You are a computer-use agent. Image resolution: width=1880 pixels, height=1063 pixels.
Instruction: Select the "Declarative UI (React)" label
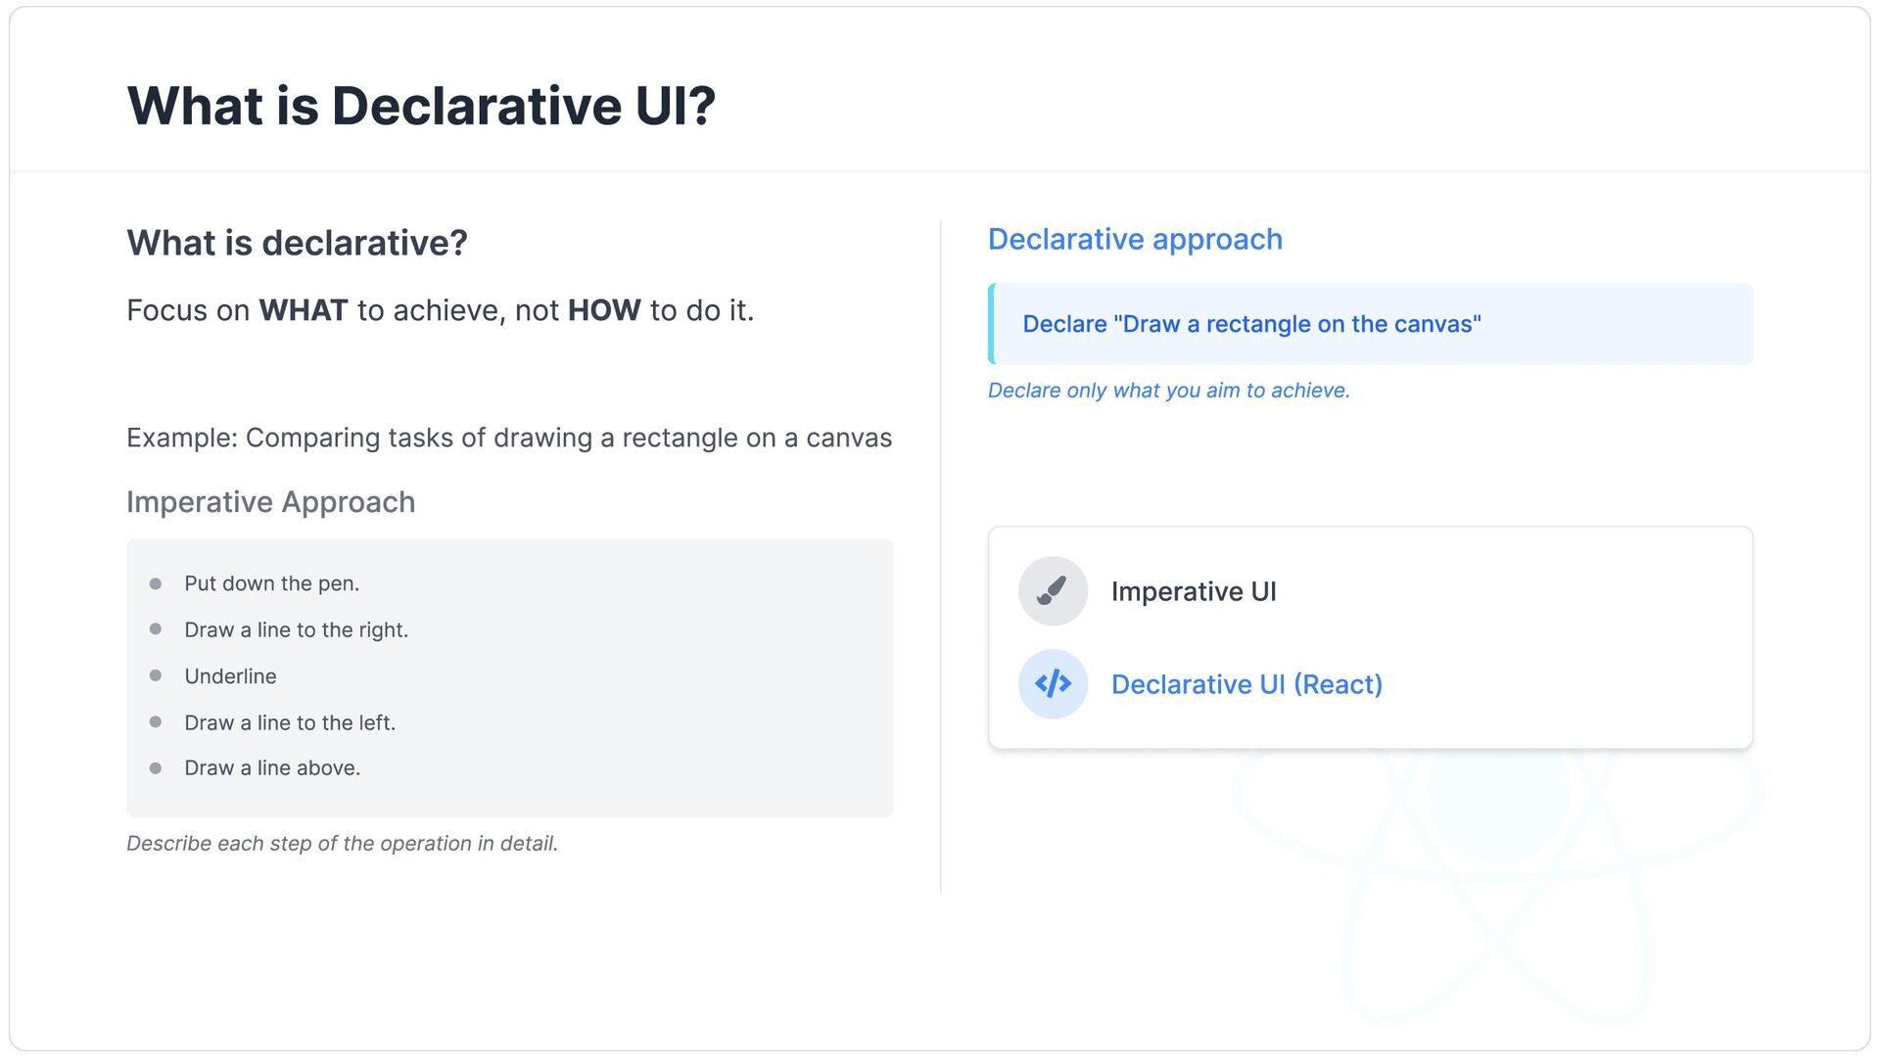pyautogui.click(x=1246, y=684)
